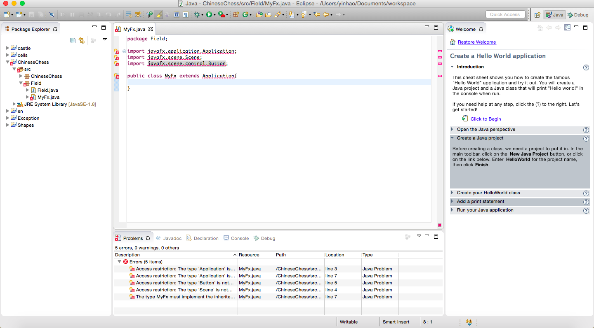Click the Open Perspective icon
This screenshot has width=594, height=328.
[x=537, y=14]
